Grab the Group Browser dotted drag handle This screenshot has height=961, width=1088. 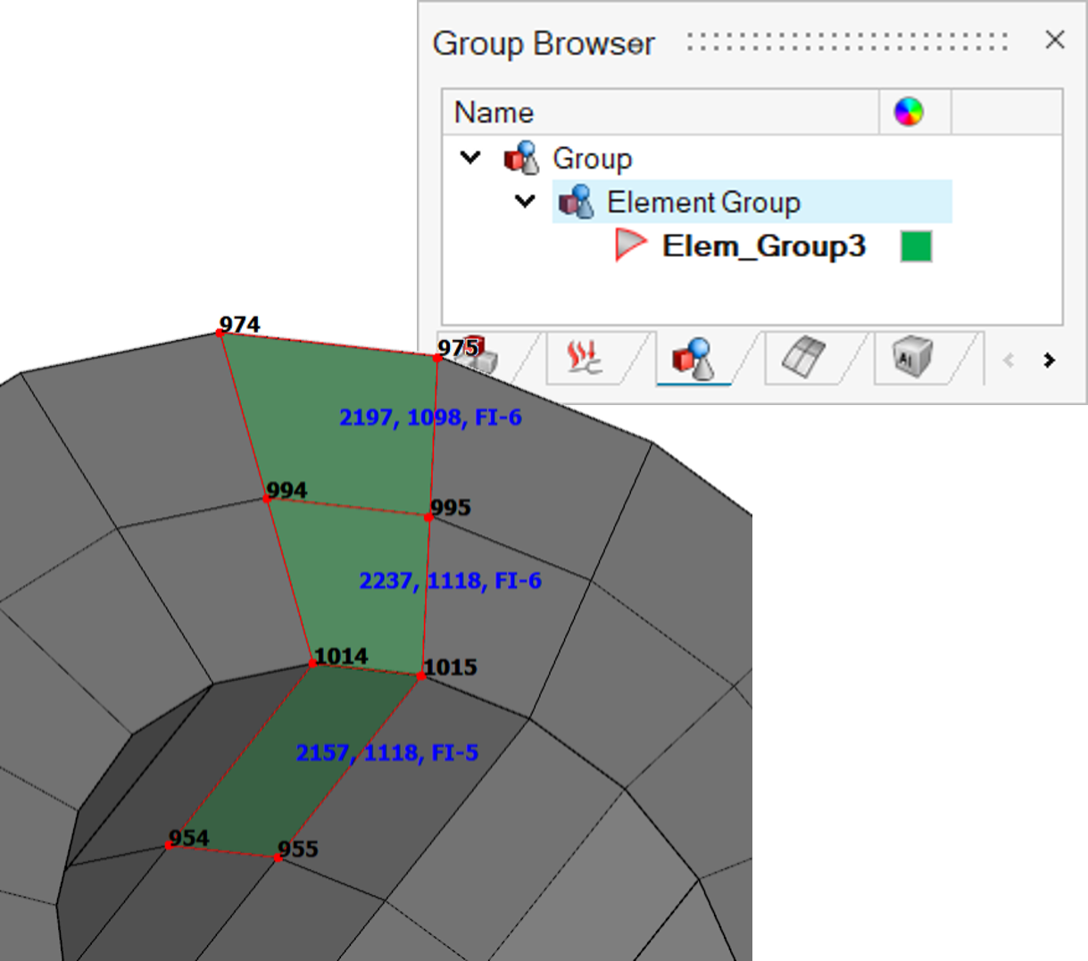847,42
